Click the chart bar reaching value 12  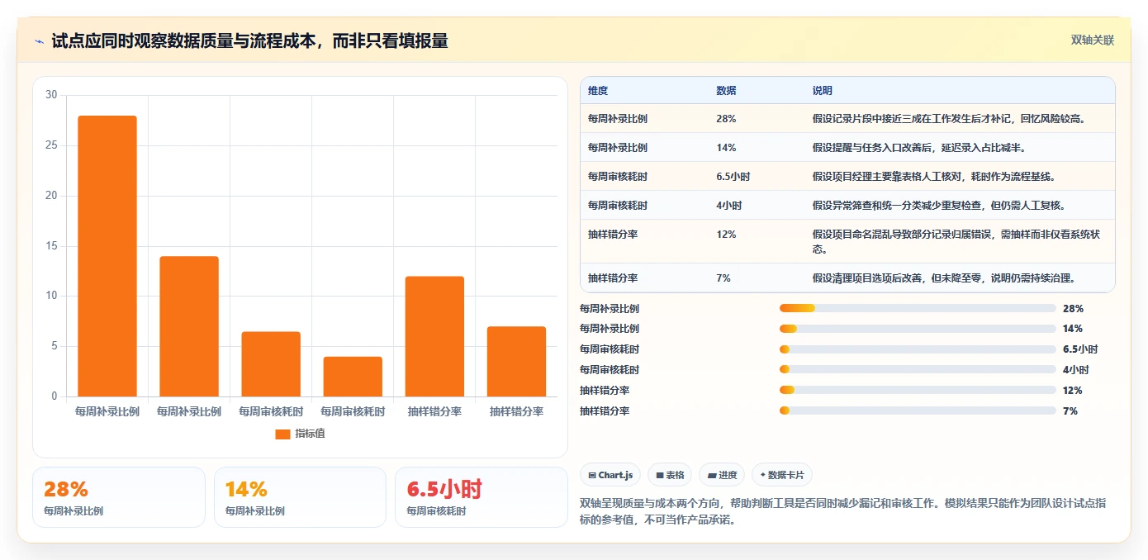pyautogui.click(x=434, y=336)
